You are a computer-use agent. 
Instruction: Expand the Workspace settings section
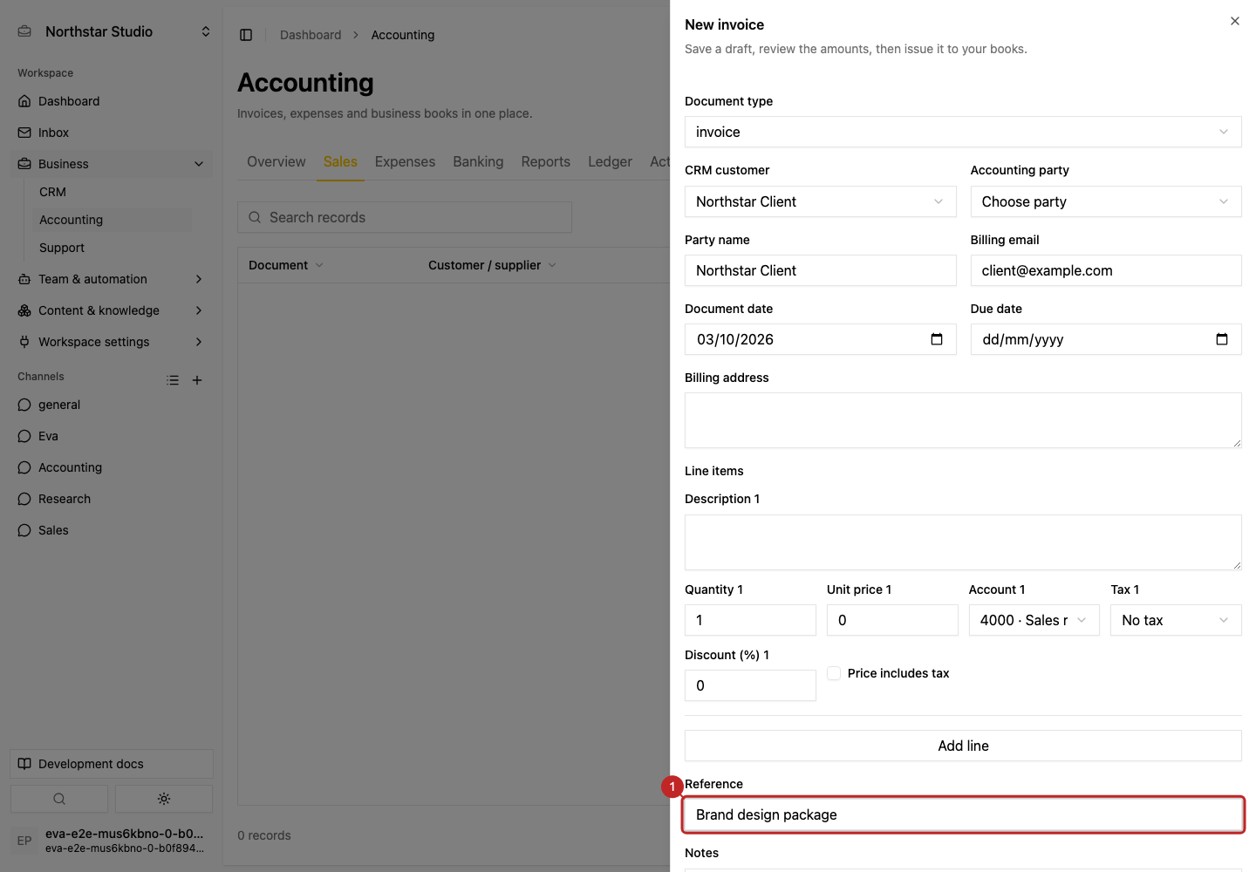(199, 342)
